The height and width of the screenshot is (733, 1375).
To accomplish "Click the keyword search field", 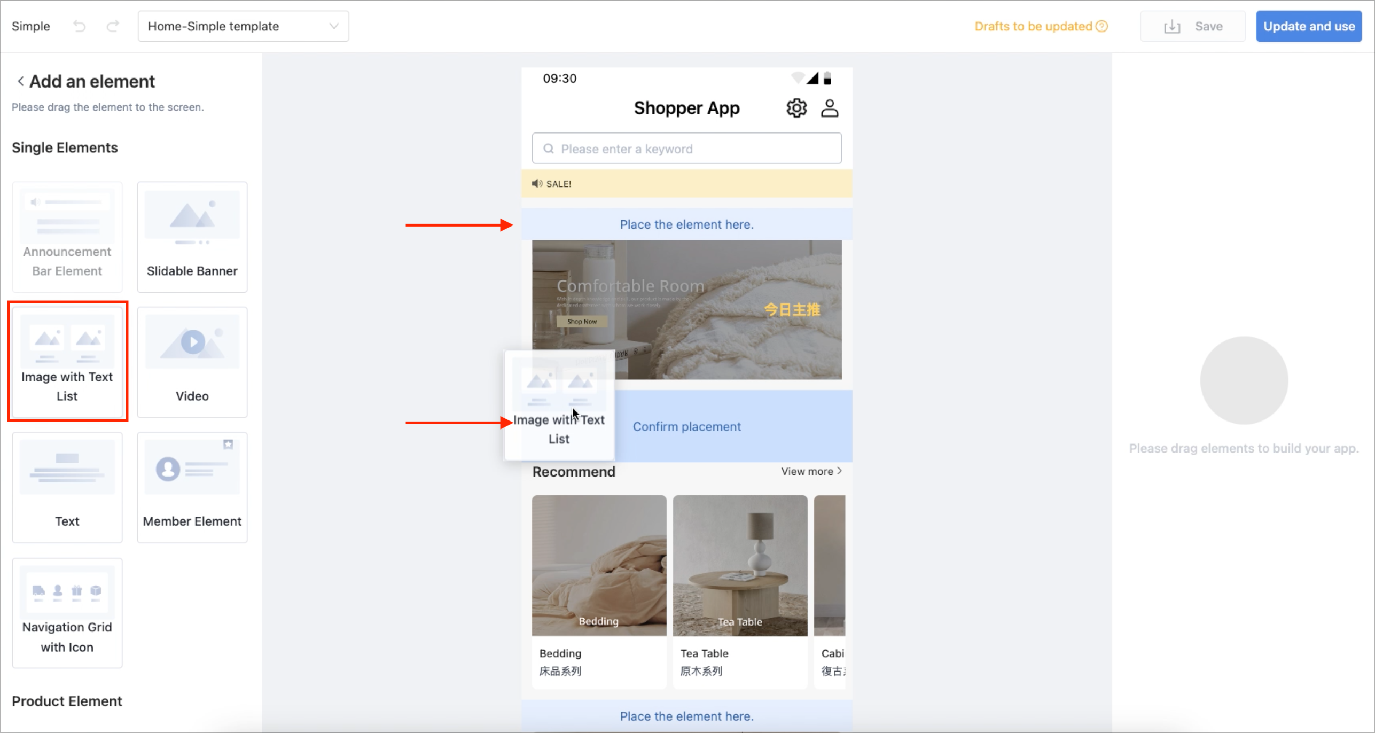I will 687,149.
